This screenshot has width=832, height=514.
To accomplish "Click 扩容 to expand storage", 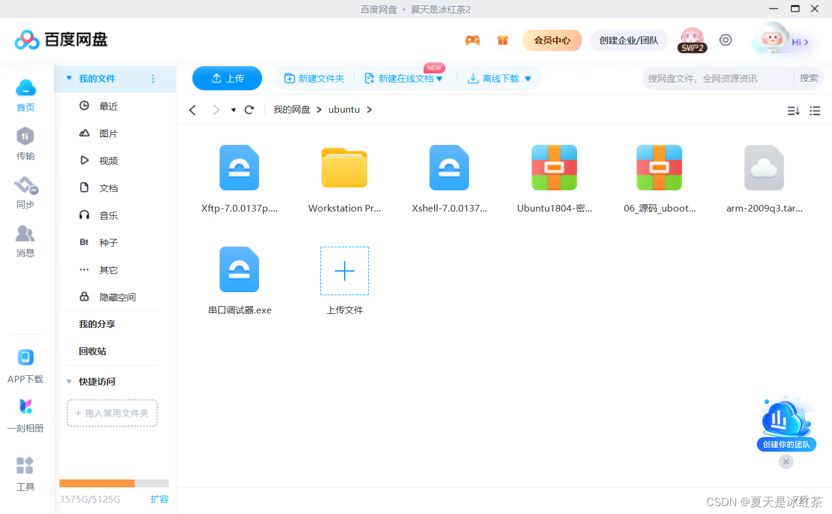I will click(x=160, y=499).
